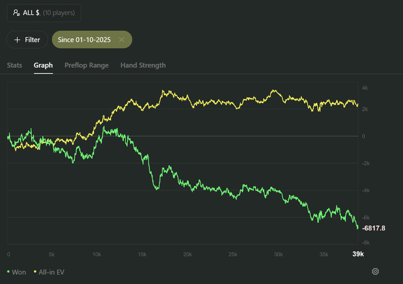Viewport: 403px width, 284px height.
Task: Open the Preflop Range tab
Action: (86, 65)
